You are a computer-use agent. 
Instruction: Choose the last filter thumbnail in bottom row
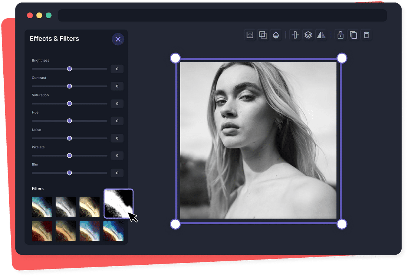[113, 231]
